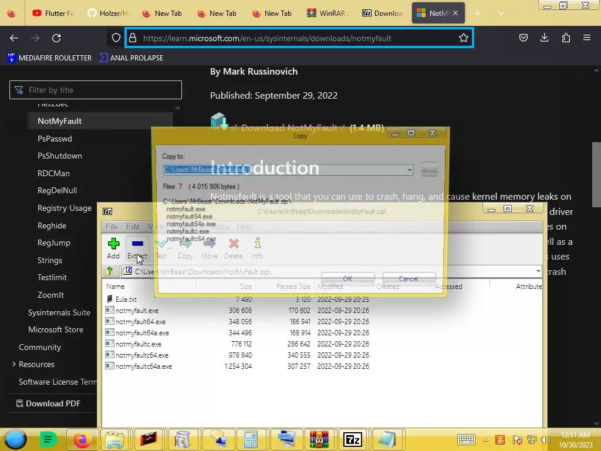Viewport: 601px width, 451px height.
Task: Go back in Firefox
Action: pyautogui.click(x=14, y=38)
